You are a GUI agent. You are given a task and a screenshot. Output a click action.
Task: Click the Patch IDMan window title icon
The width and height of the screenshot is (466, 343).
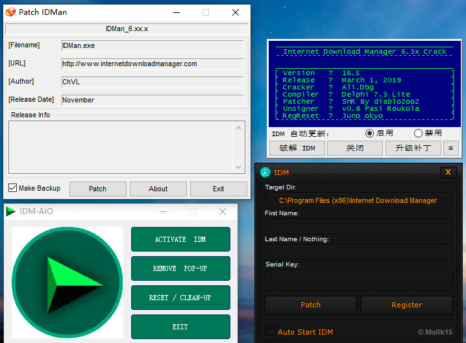pyautogui.click(x=10, y=12)
